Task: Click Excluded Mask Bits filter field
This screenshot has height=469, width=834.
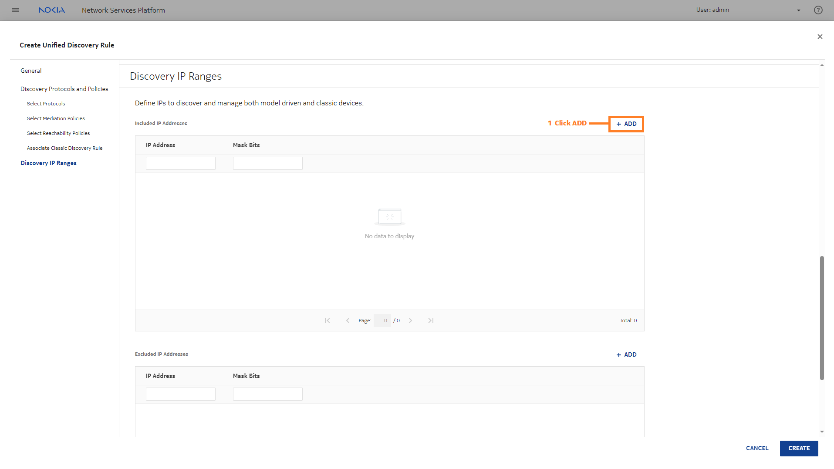Action: 268,394
